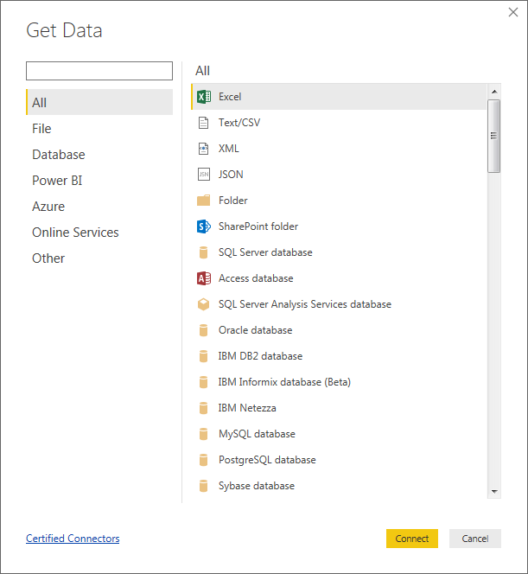Choose the Text/CSV list entry
This screenshot has width=528, height=574.
click(x=239, y=123)
